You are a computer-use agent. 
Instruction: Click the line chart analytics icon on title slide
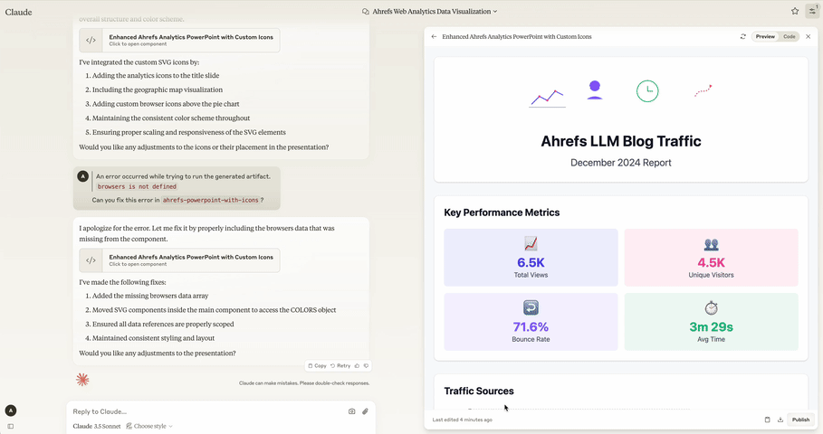pos(547,98)
